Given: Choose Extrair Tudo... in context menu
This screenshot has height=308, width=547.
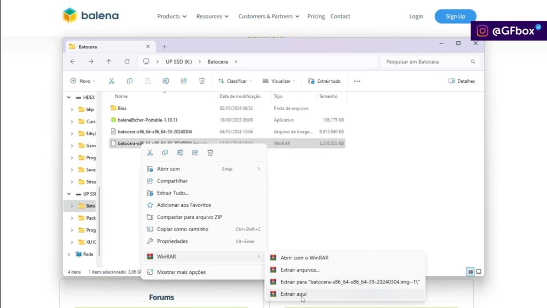Looking at the screenshot, I should [x=204, y=192].
